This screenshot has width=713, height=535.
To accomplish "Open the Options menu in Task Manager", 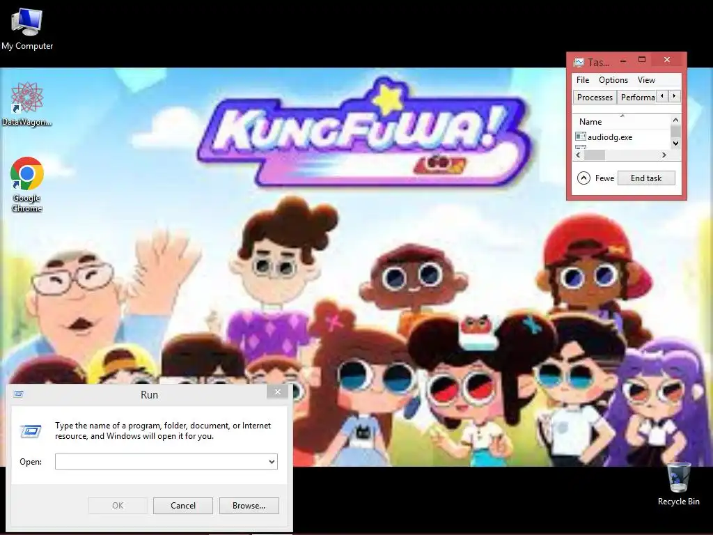I will click(613, 80).
